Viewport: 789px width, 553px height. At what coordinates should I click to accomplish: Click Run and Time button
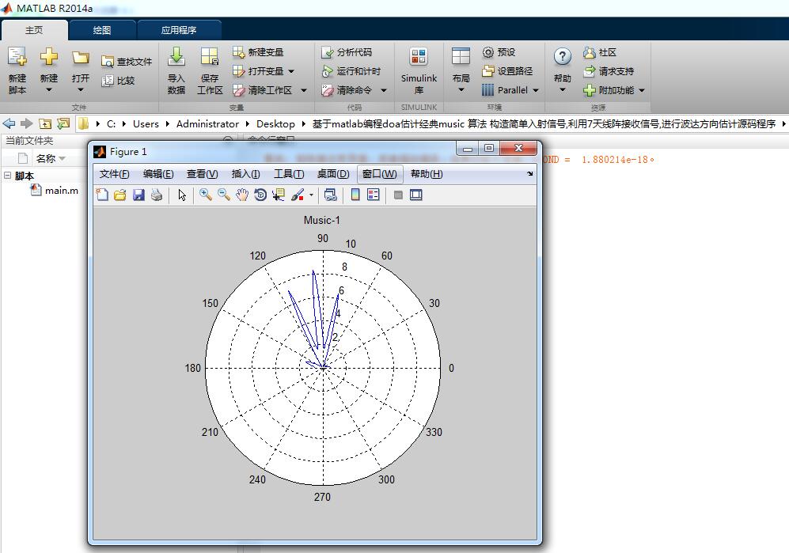351,71
